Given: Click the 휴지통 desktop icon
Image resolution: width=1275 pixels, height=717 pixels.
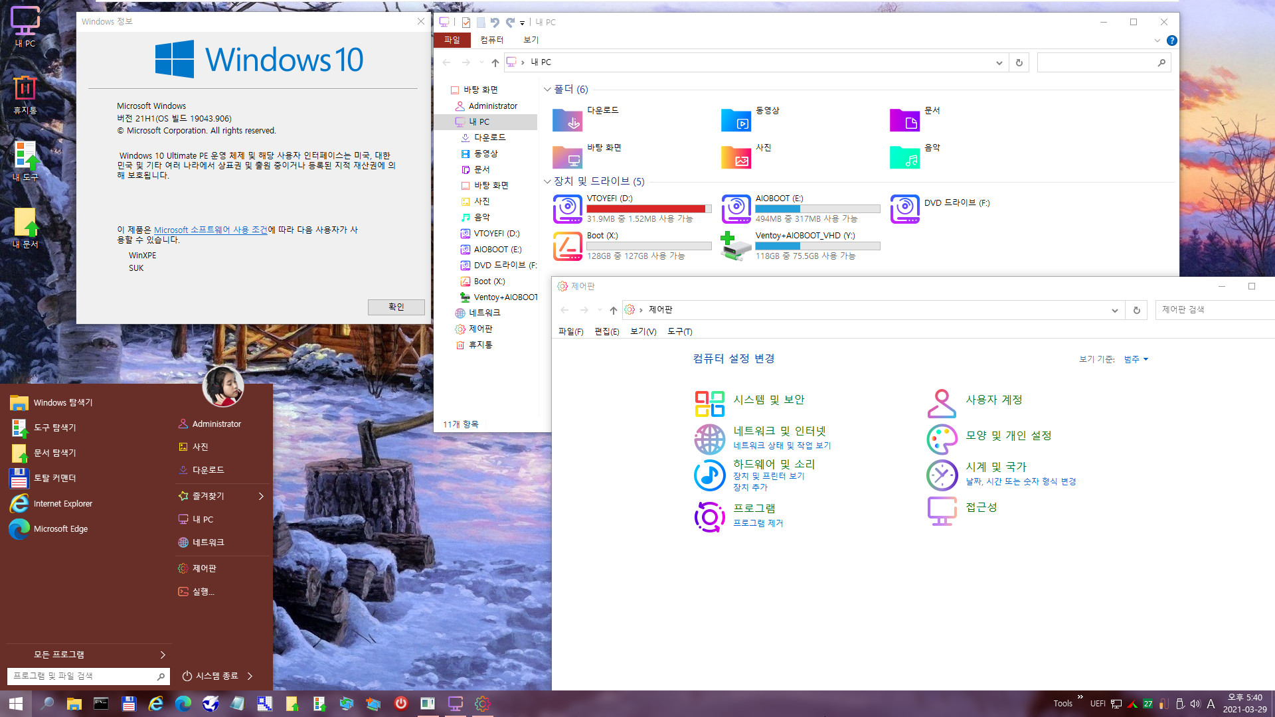Looking at the screenshot, I should [x=25, y=94].
